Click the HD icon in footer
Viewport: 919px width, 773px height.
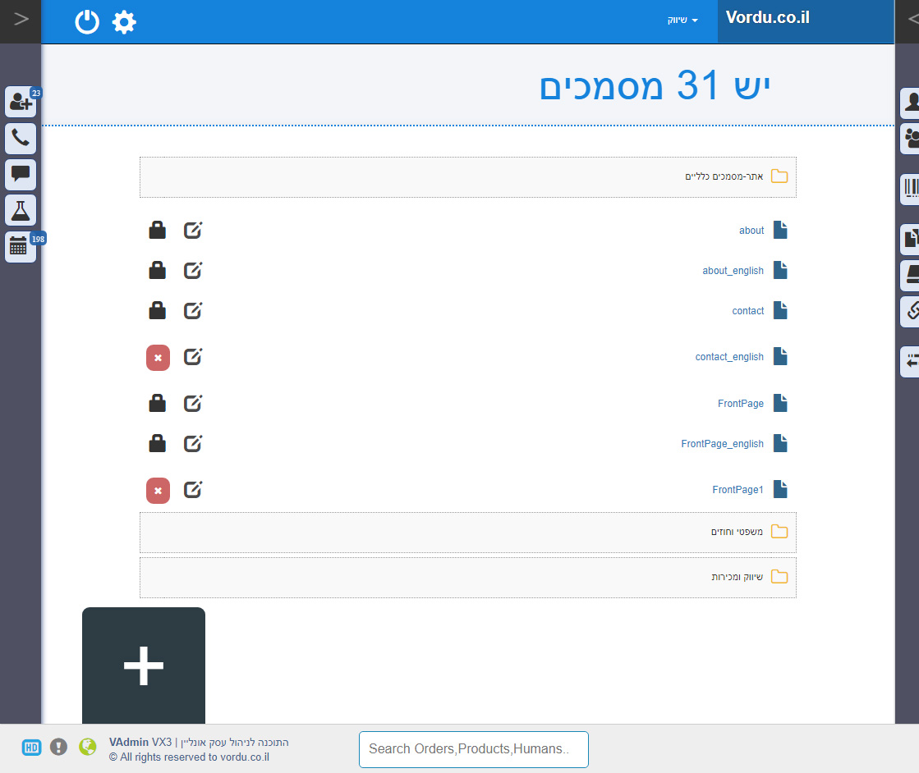31,747
